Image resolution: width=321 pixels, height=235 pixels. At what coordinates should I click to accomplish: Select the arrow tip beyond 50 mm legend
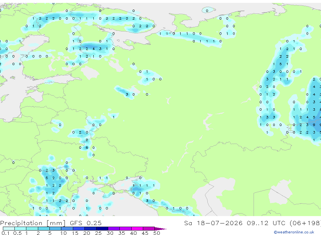(160, 229)
